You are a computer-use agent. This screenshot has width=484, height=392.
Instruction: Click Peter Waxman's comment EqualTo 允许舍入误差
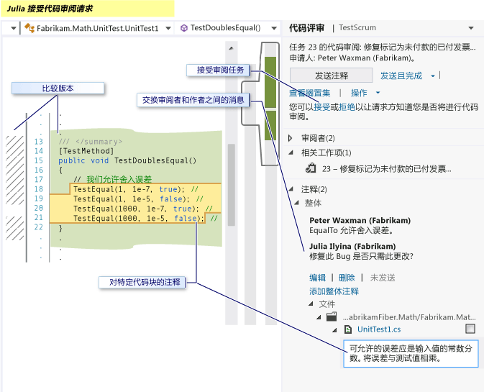tap(351, 230)
